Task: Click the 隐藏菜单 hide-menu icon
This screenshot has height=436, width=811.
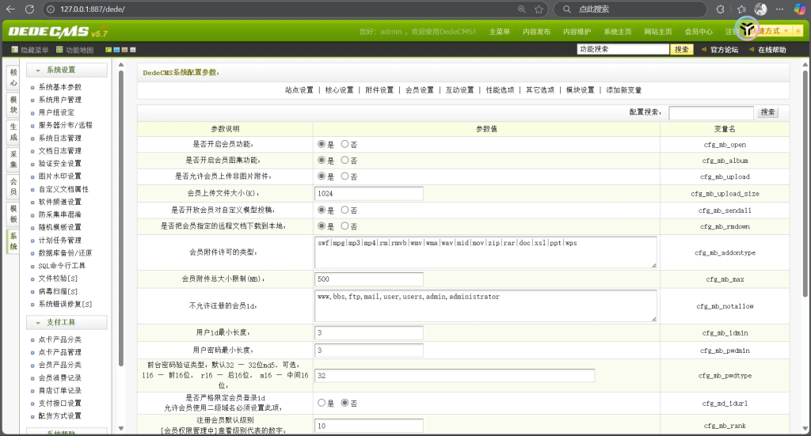Action: (14, 50)
